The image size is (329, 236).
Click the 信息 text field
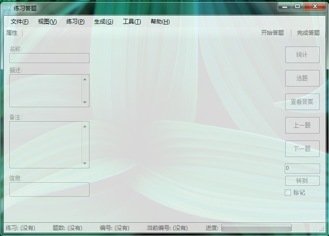(x=49, y=189)
